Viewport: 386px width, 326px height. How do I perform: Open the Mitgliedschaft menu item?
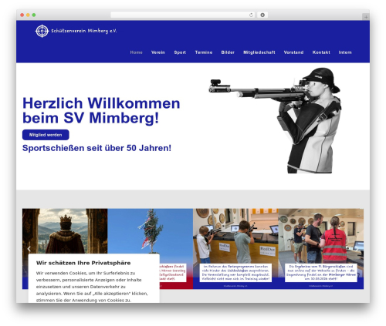coord(259,52)
